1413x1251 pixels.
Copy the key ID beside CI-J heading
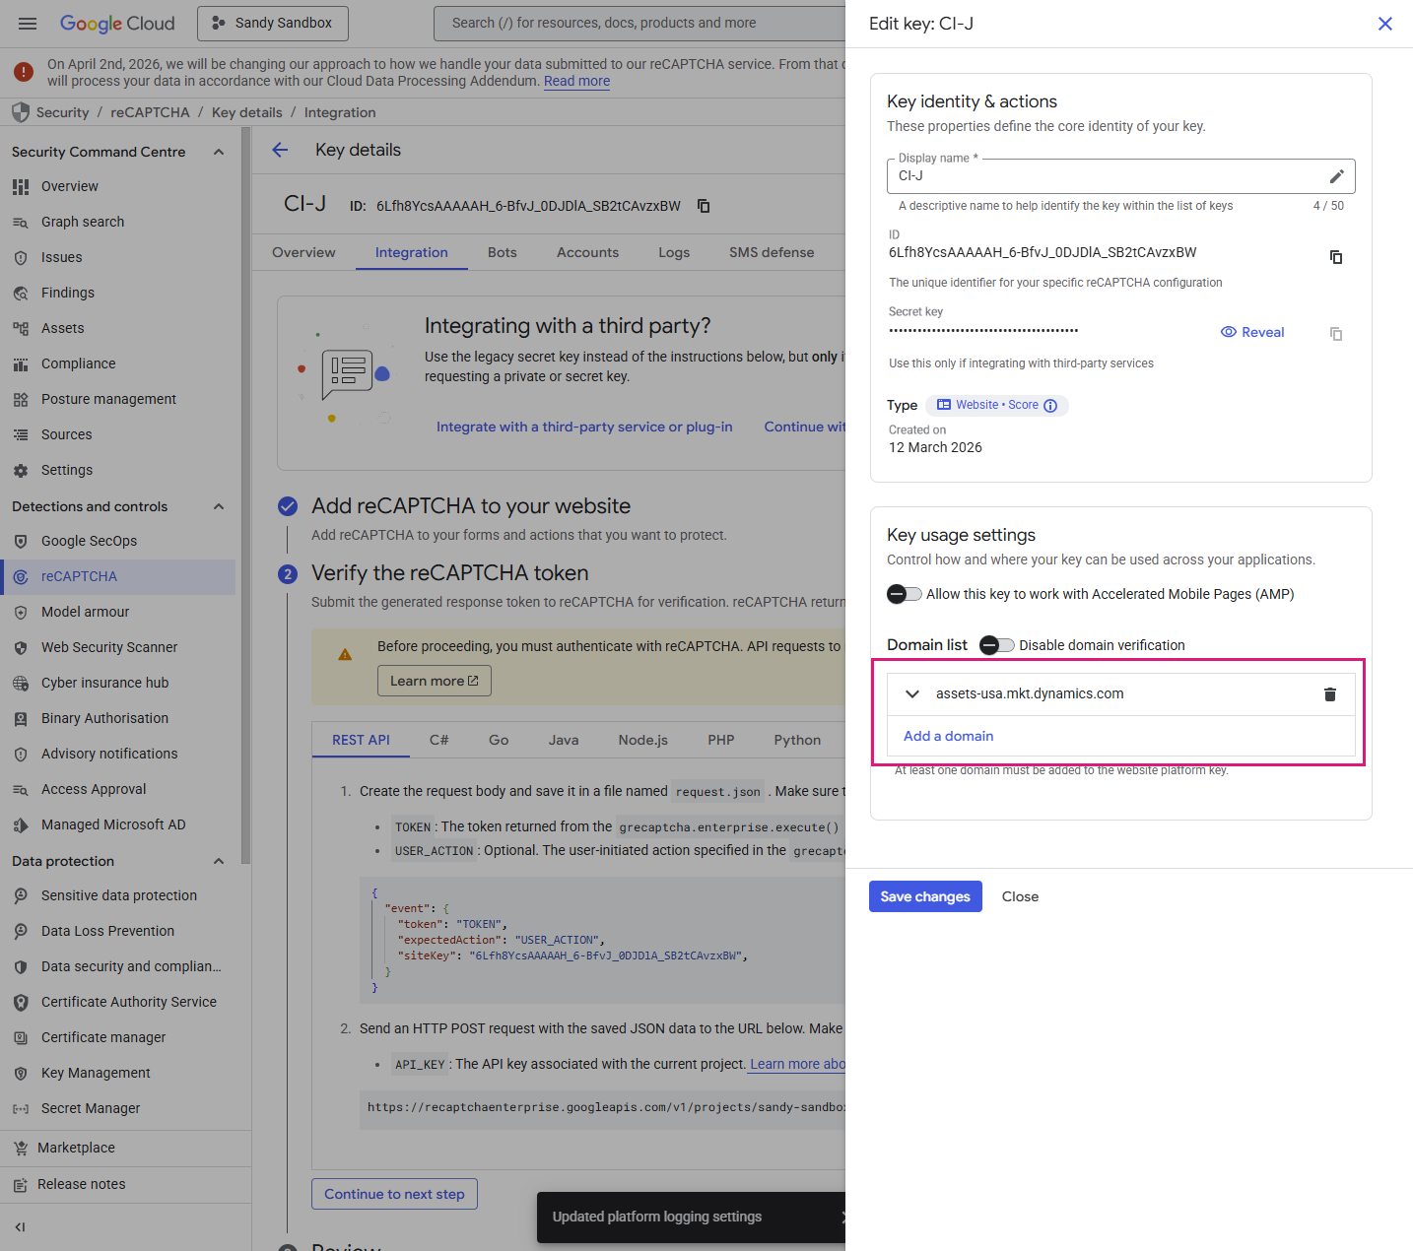pyautogui.click(x=704, y=206)
